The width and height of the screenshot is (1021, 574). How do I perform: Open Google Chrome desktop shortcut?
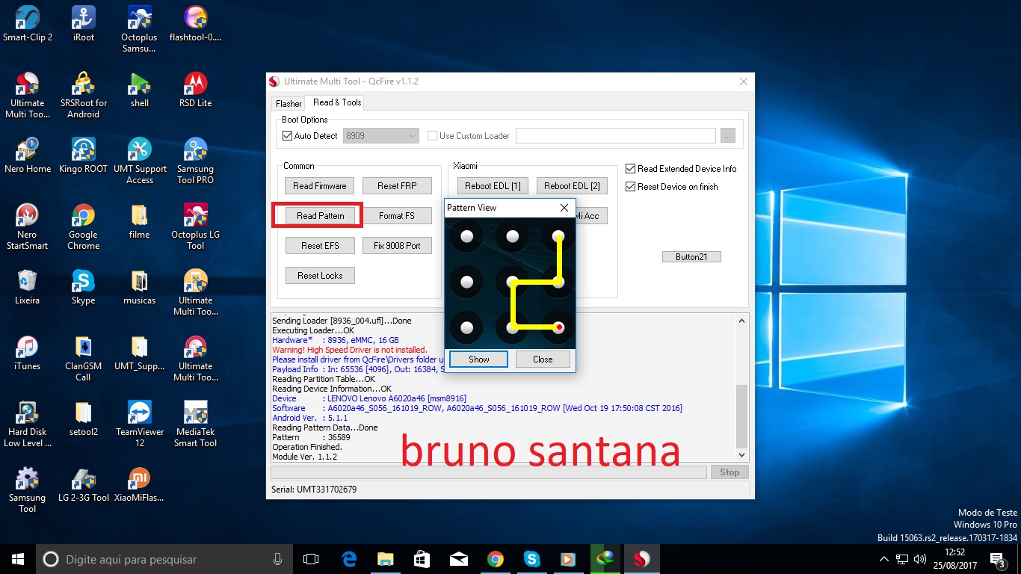(84, 226)
